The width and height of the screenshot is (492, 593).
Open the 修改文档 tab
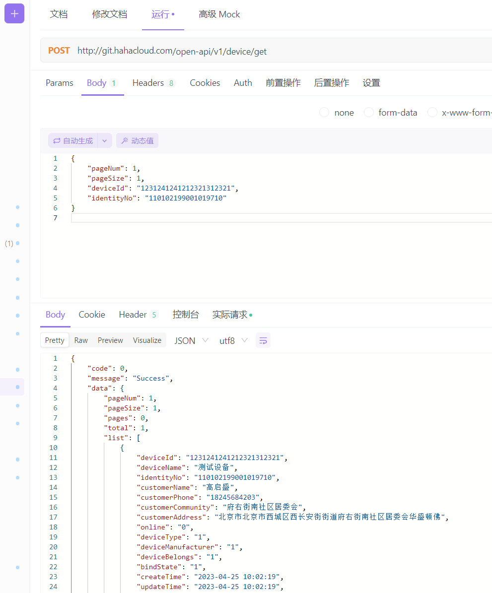point(109,14)
